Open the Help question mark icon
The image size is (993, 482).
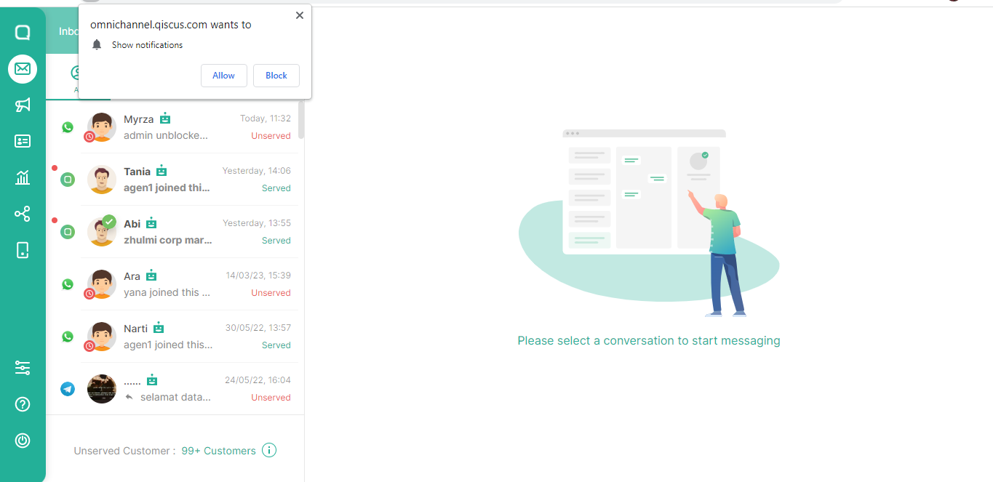pyautogui.click(x=23, y=404)
